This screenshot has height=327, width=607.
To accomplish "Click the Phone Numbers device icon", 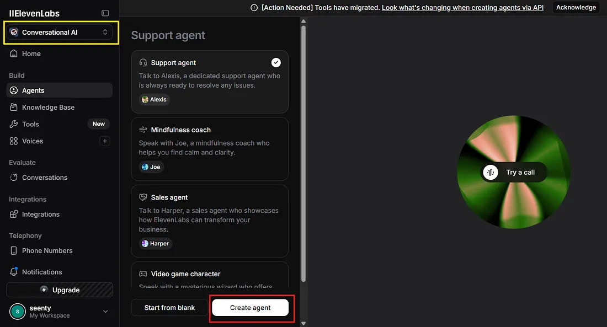I will tap(14, 251).
